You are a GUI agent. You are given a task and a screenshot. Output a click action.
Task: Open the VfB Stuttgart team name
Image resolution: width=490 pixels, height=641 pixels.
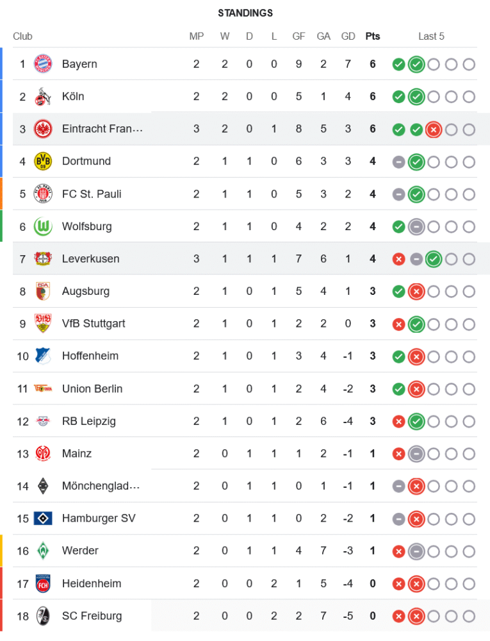(94, 324)
